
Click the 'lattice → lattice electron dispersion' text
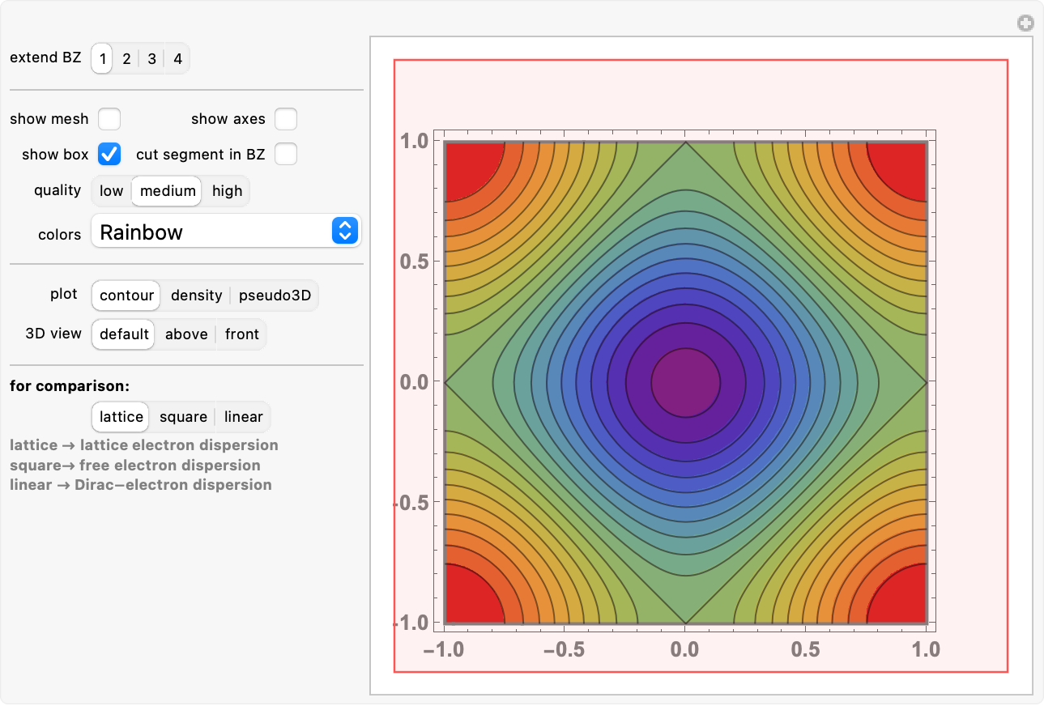(x=144, y=445)
